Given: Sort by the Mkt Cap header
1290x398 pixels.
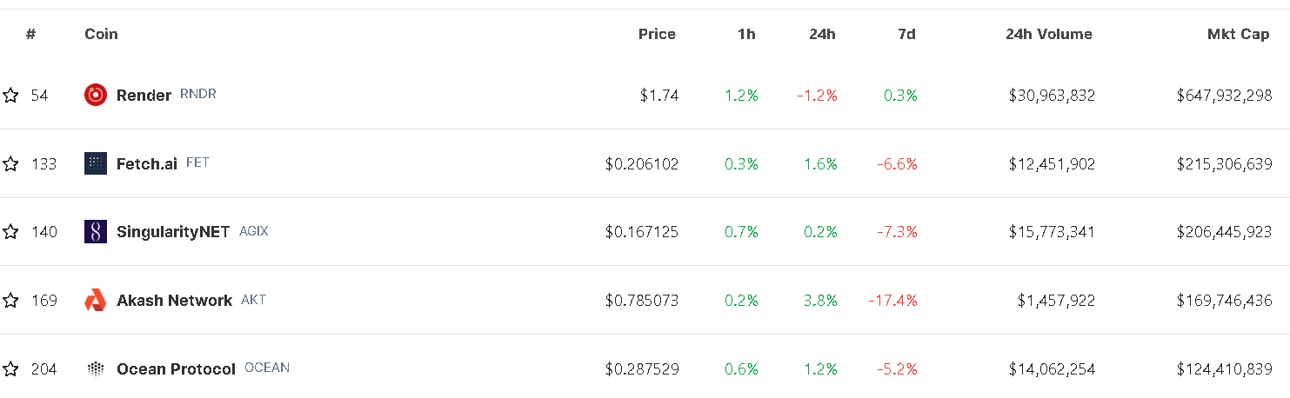Looking at the screenshot, I should (x=1239, y=34).
